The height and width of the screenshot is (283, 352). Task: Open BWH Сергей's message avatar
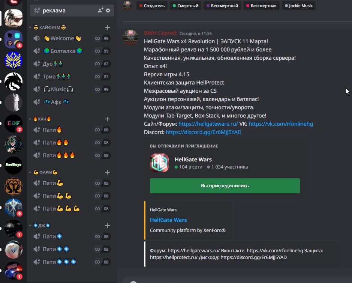tap(130, 37)
